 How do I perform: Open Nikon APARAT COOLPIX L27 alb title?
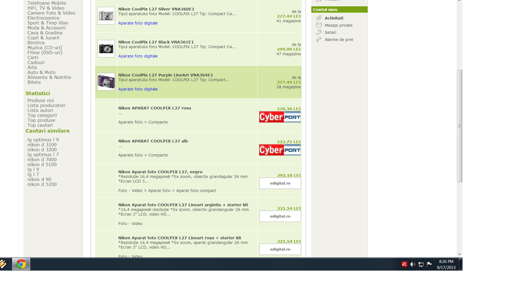(153, 141)
